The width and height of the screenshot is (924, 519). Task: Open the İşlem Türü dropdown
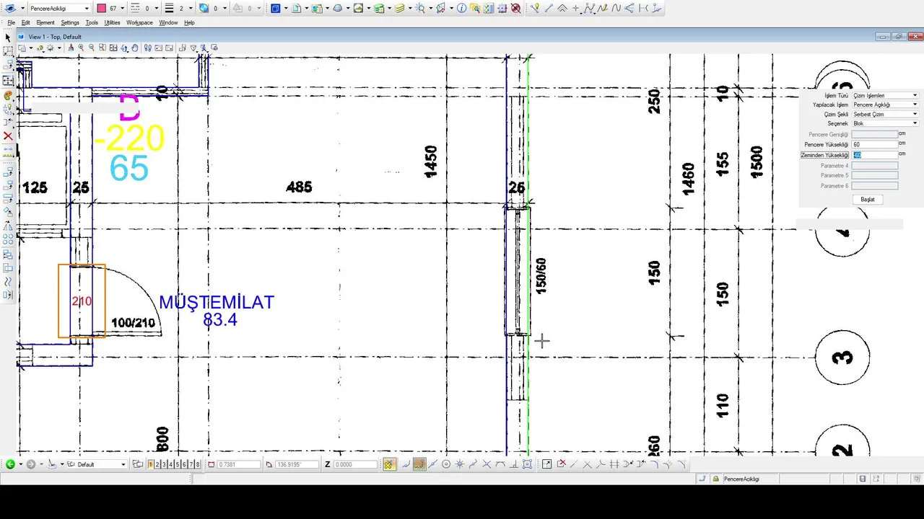[885, 95]
